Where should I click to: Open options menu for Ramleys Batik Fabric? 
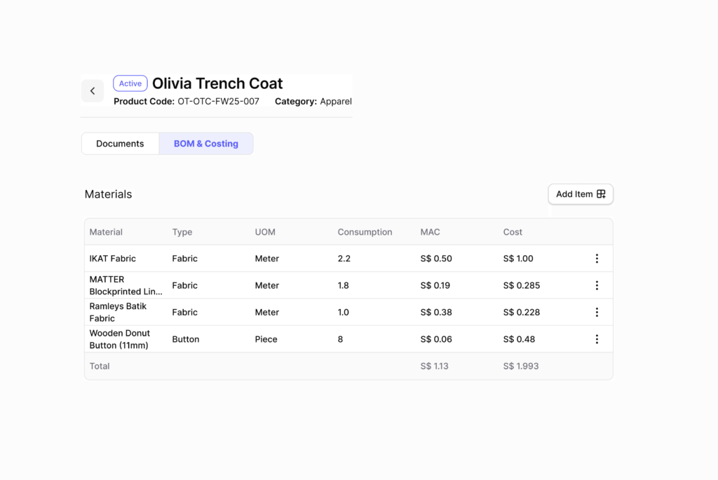click(x=597, y=313)
